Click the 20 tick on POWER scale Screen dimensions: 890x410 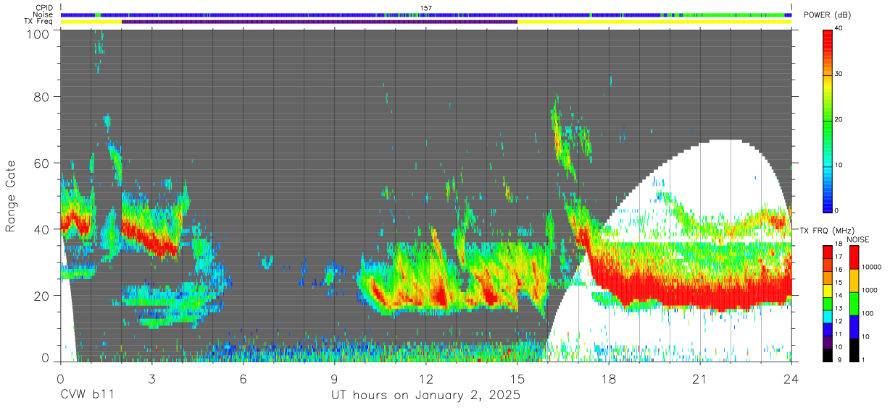(840, 120)
